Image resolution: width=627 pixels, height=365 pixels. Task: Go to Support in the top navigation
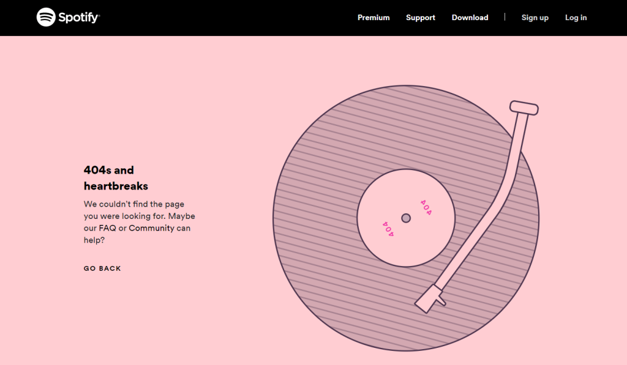click(420, 18)
